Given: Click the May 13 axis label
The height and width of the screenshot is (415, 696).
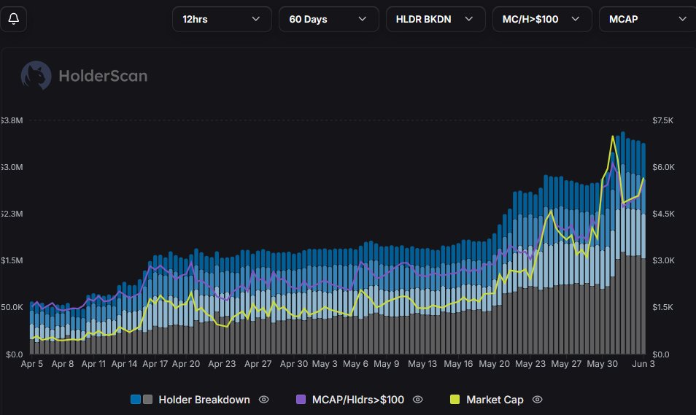Looking at the screenshot, I should [x=422, y=364].
